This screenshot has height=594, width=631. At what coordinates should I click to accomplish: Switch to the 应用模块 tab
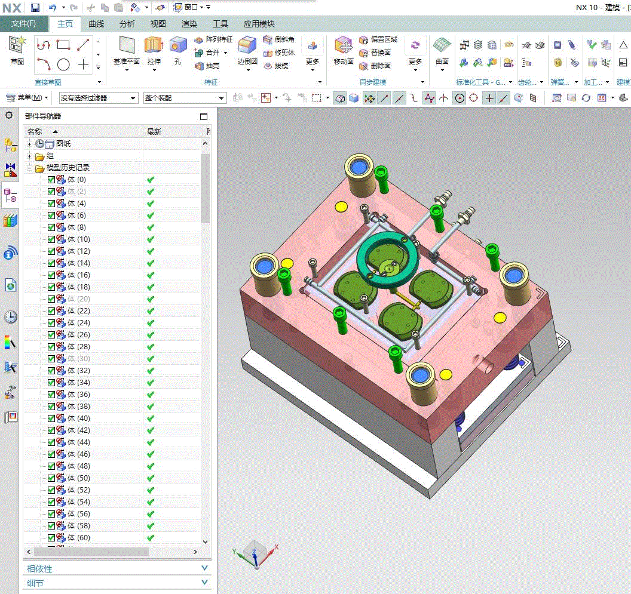pos(259,24)
